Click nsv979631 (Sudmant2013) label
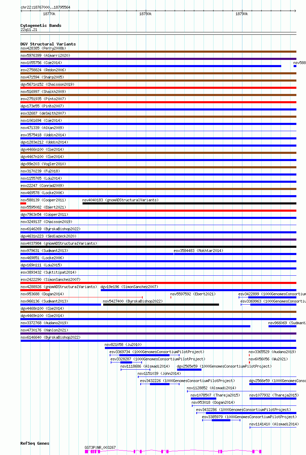The image size is (306, 455). coord(44,251)
